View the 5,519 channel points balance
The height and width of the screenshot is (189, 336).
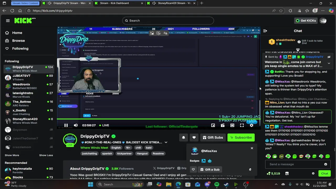point(273,174)
